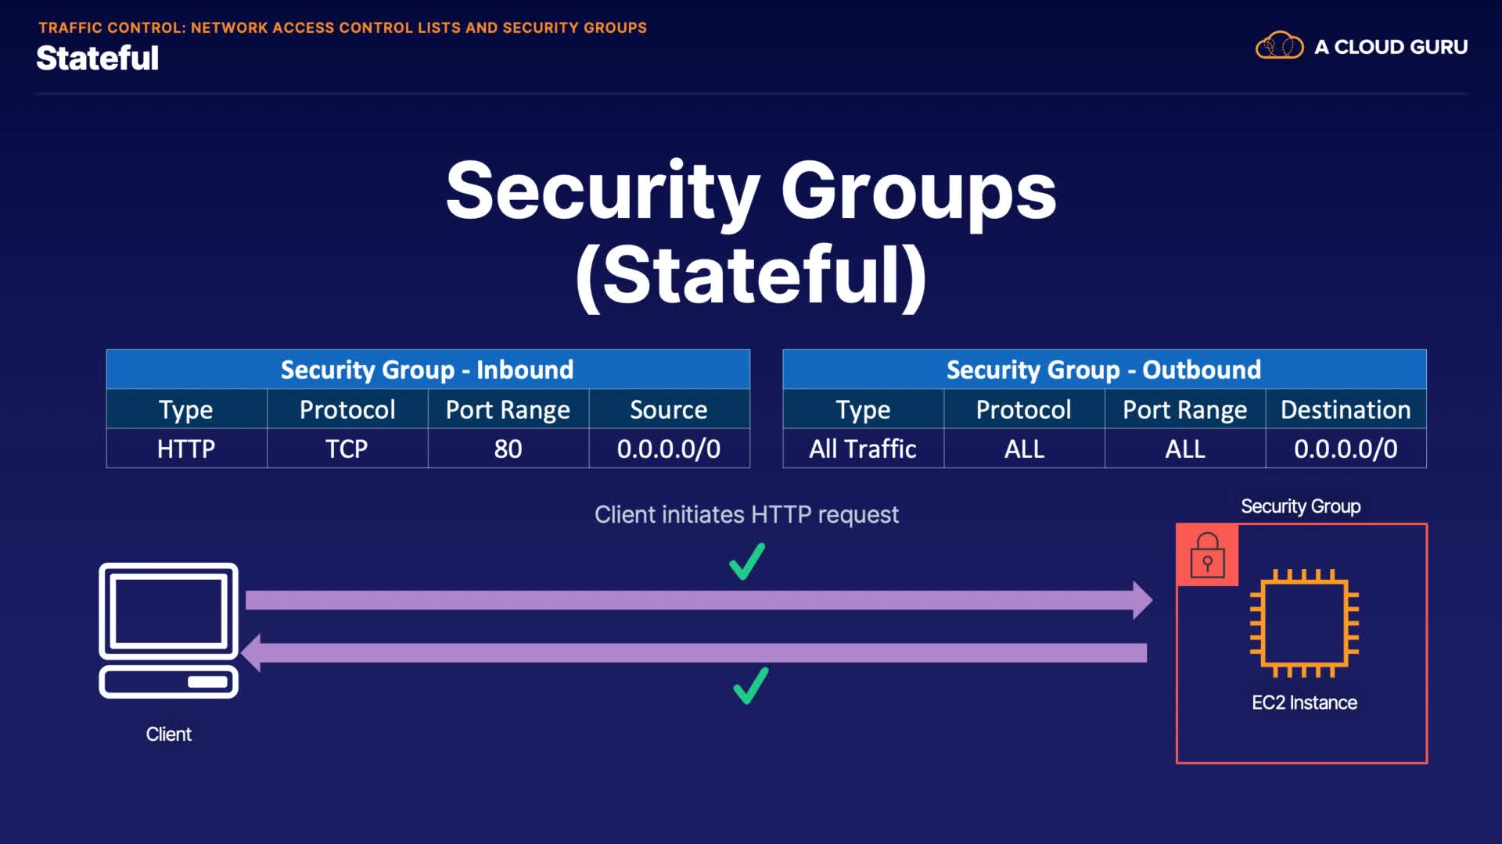Click the left-pointing purple response arrow

click(693, 653)
